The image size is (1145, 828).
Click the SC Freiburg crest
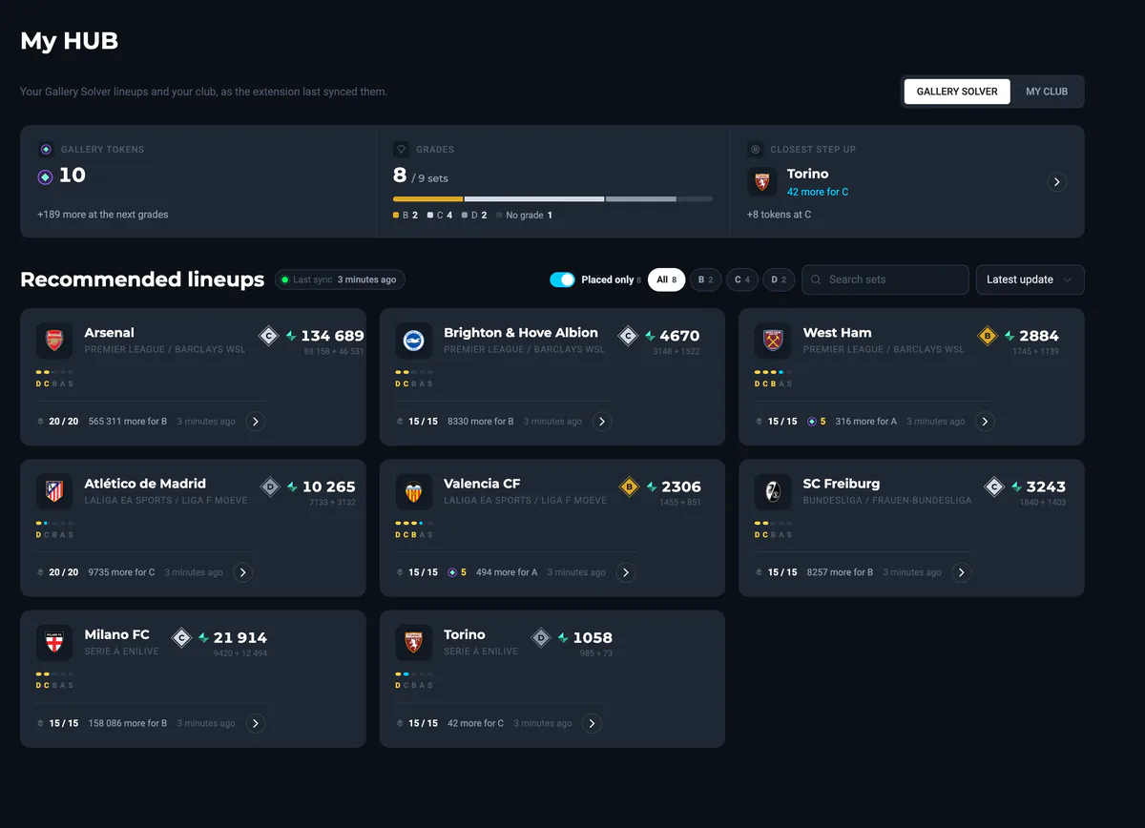(x=773, y=491)
